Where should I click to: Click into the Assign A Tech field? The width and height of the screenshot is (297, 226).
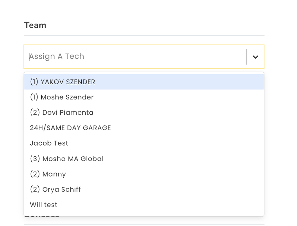[x=136, y=57]
